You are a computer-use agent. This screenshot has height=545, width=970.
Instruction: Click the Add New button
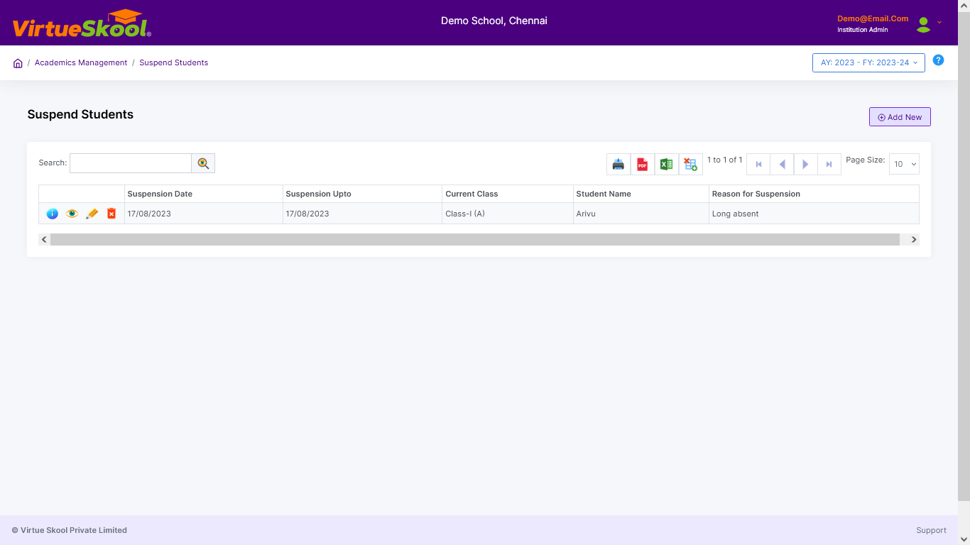click(900, 117)
